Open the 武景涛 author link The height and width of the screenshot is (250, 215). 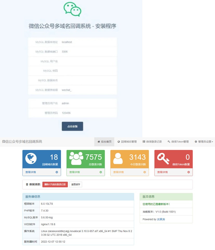161,219
